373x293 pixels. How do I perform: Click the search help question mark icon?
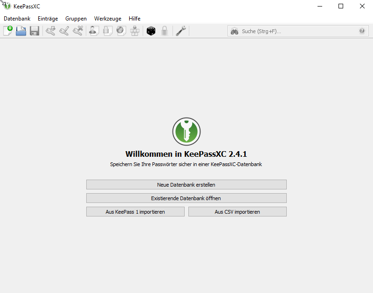click(362, 31)
